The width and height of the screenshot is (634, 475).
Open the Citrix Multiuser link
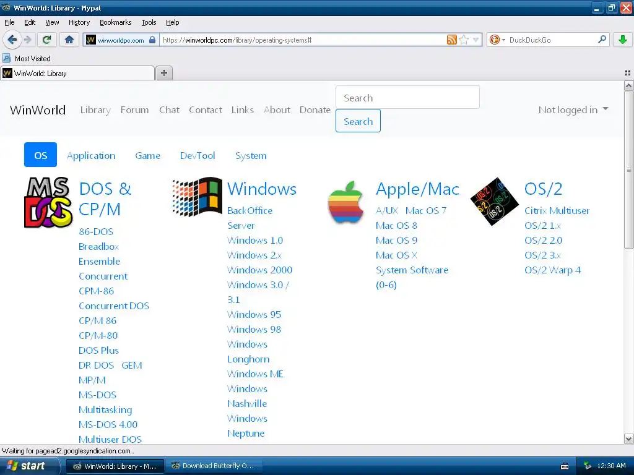pyautogui.click(x=557, y=210)
